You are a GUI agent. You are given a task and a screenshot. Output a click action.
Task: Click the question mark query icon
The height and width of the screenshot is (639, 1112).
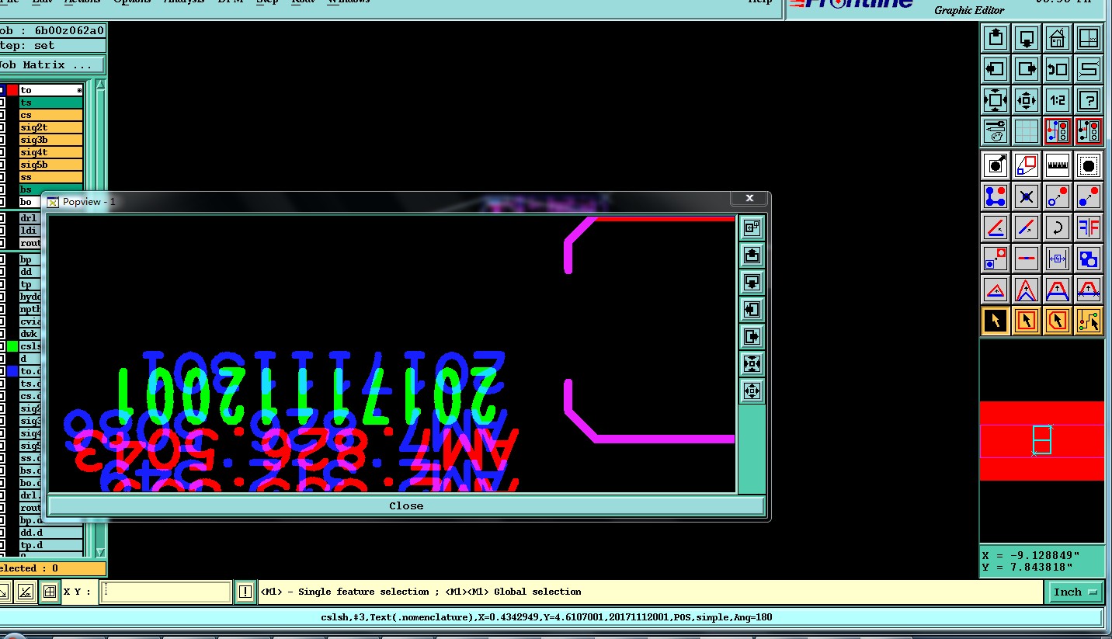coord(1089,100)
